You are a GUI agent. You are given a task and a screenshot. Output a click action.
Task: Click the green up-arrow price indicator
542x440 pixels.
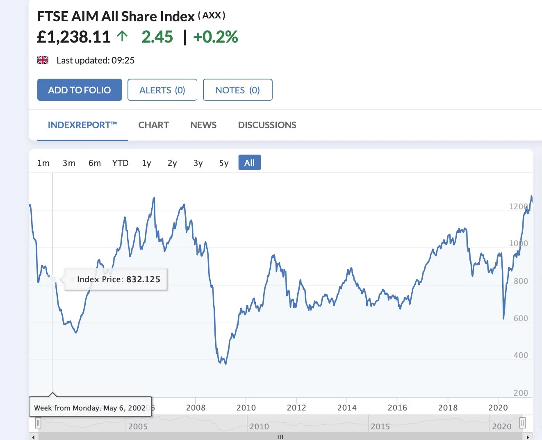click(122, 36)
